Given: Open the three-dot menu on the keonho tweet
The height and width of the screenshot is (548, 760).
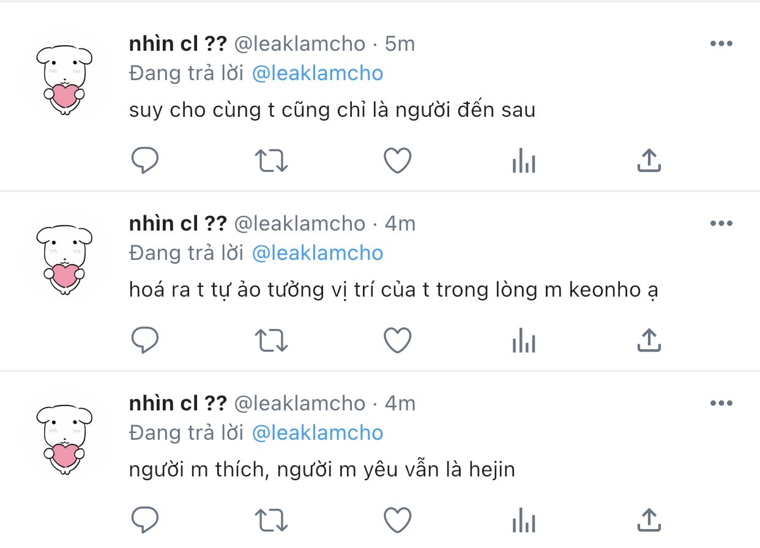Looking at the screenshot, I should (x=721, y=223).
